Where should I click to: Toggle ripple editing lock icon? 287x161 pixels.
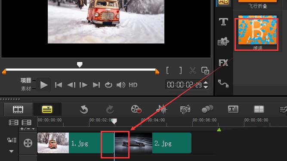[x=12, y=140]
